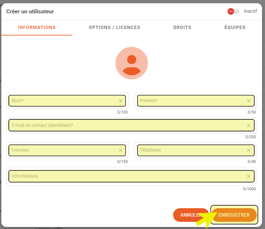This screenshot has width=265, height=229.
Task: Click the Téléphone input field
Action: point(191,150)
